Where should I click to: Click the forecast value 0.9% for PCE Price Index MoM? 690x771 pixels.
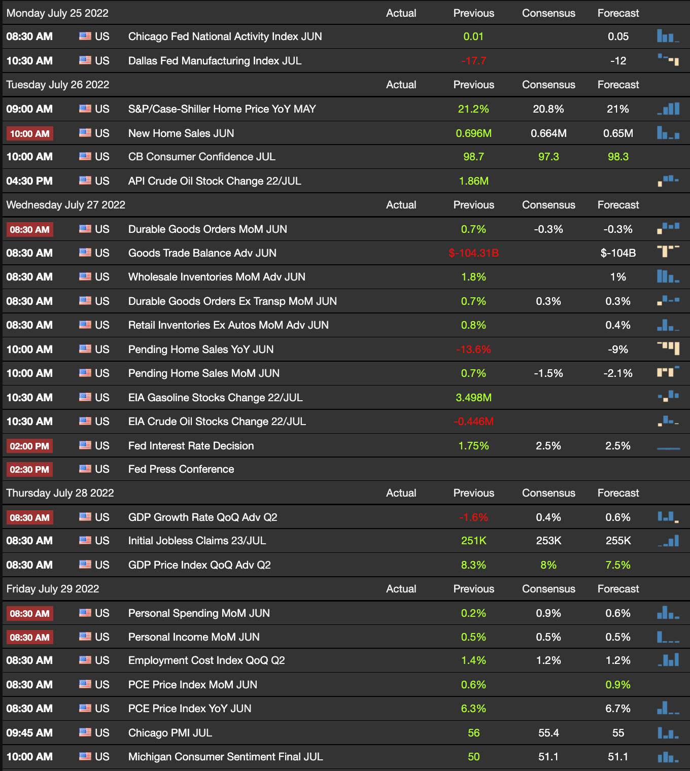(x=618, y=685)
